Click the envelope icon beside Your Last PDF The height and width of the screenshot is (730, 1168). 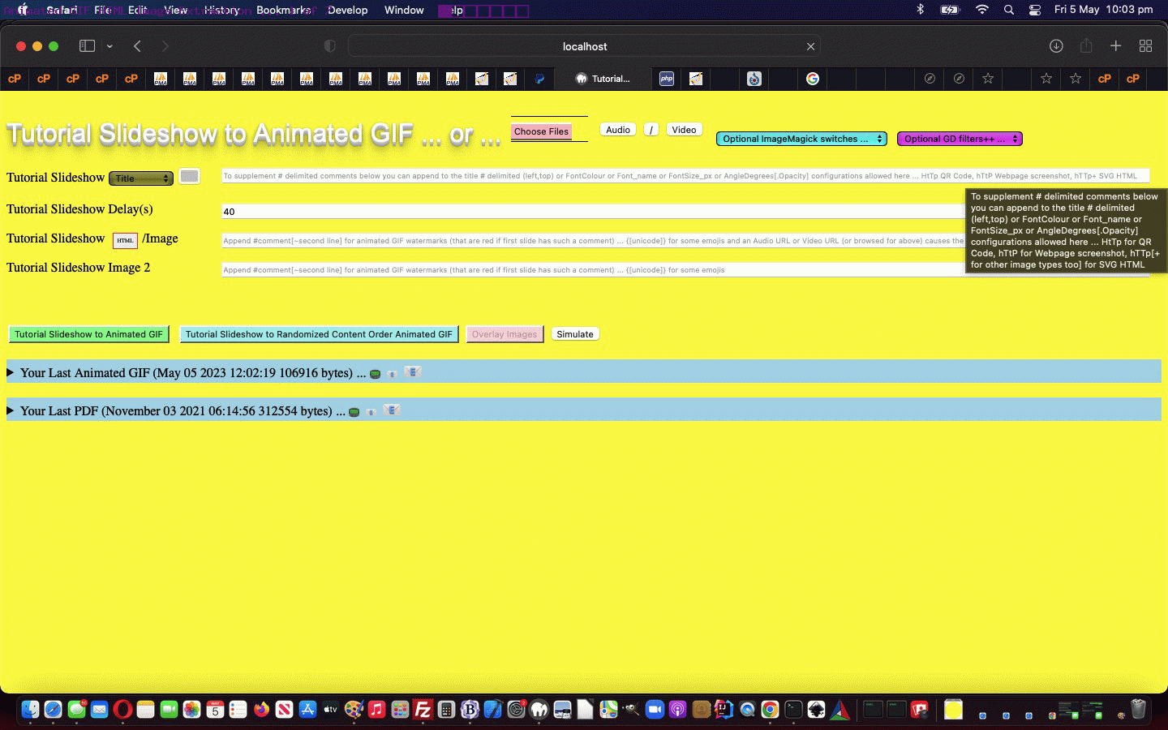(392, 410)
